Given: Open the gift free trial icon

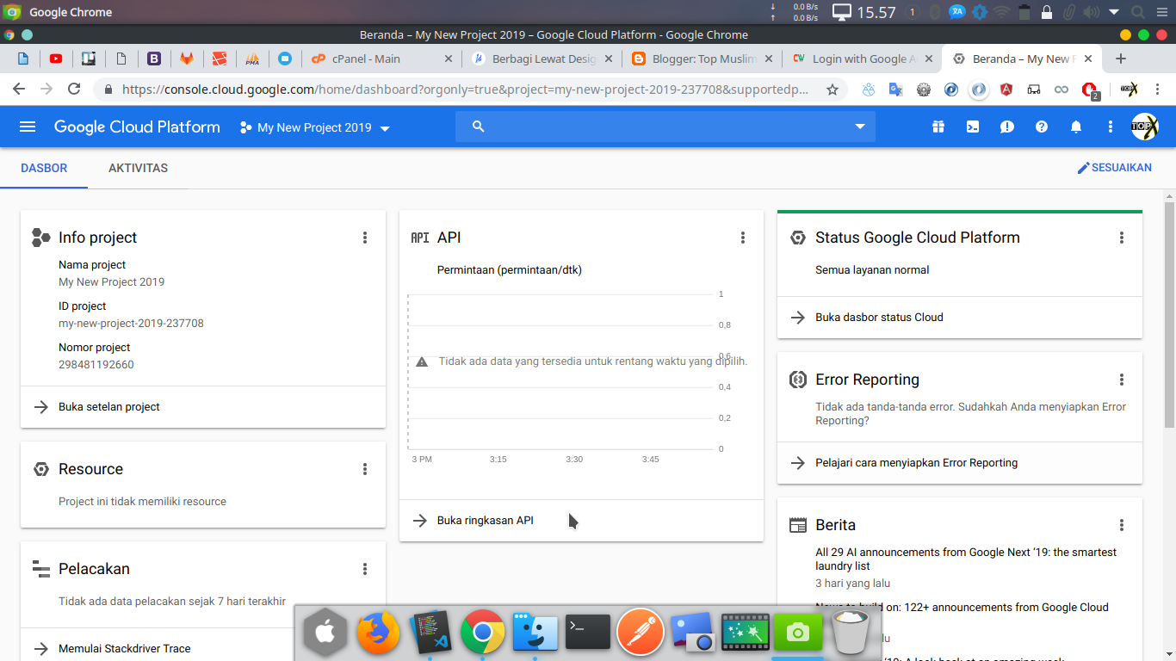Looking at the screenshot, I should [x=938, y=127].
